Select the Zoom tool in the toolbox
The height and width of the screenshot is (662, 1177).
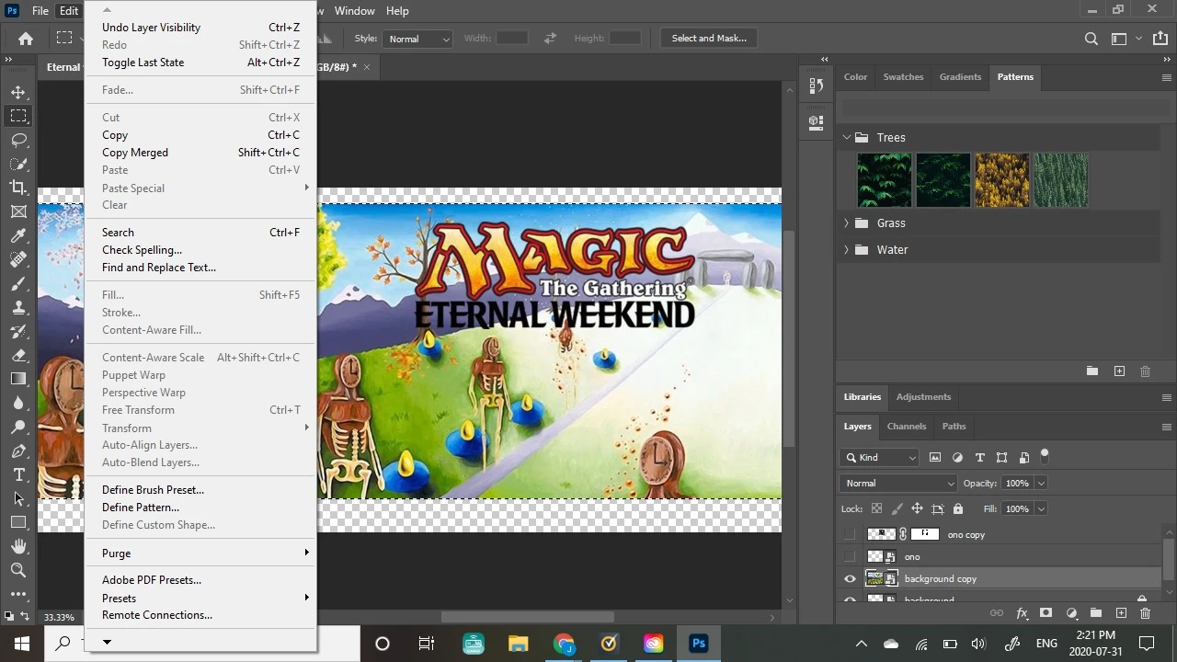click(18, 570)
